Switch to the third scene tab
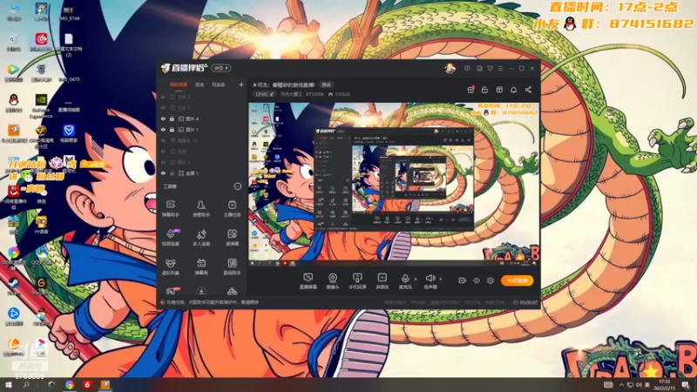The image size is (697, 392). tap(219, 84)
